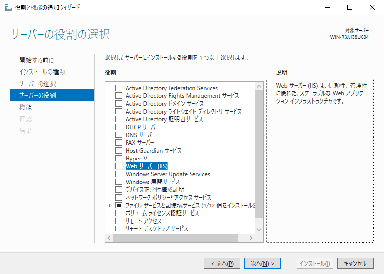Cancel the wizard with キャンセル button

click(355, 263)
